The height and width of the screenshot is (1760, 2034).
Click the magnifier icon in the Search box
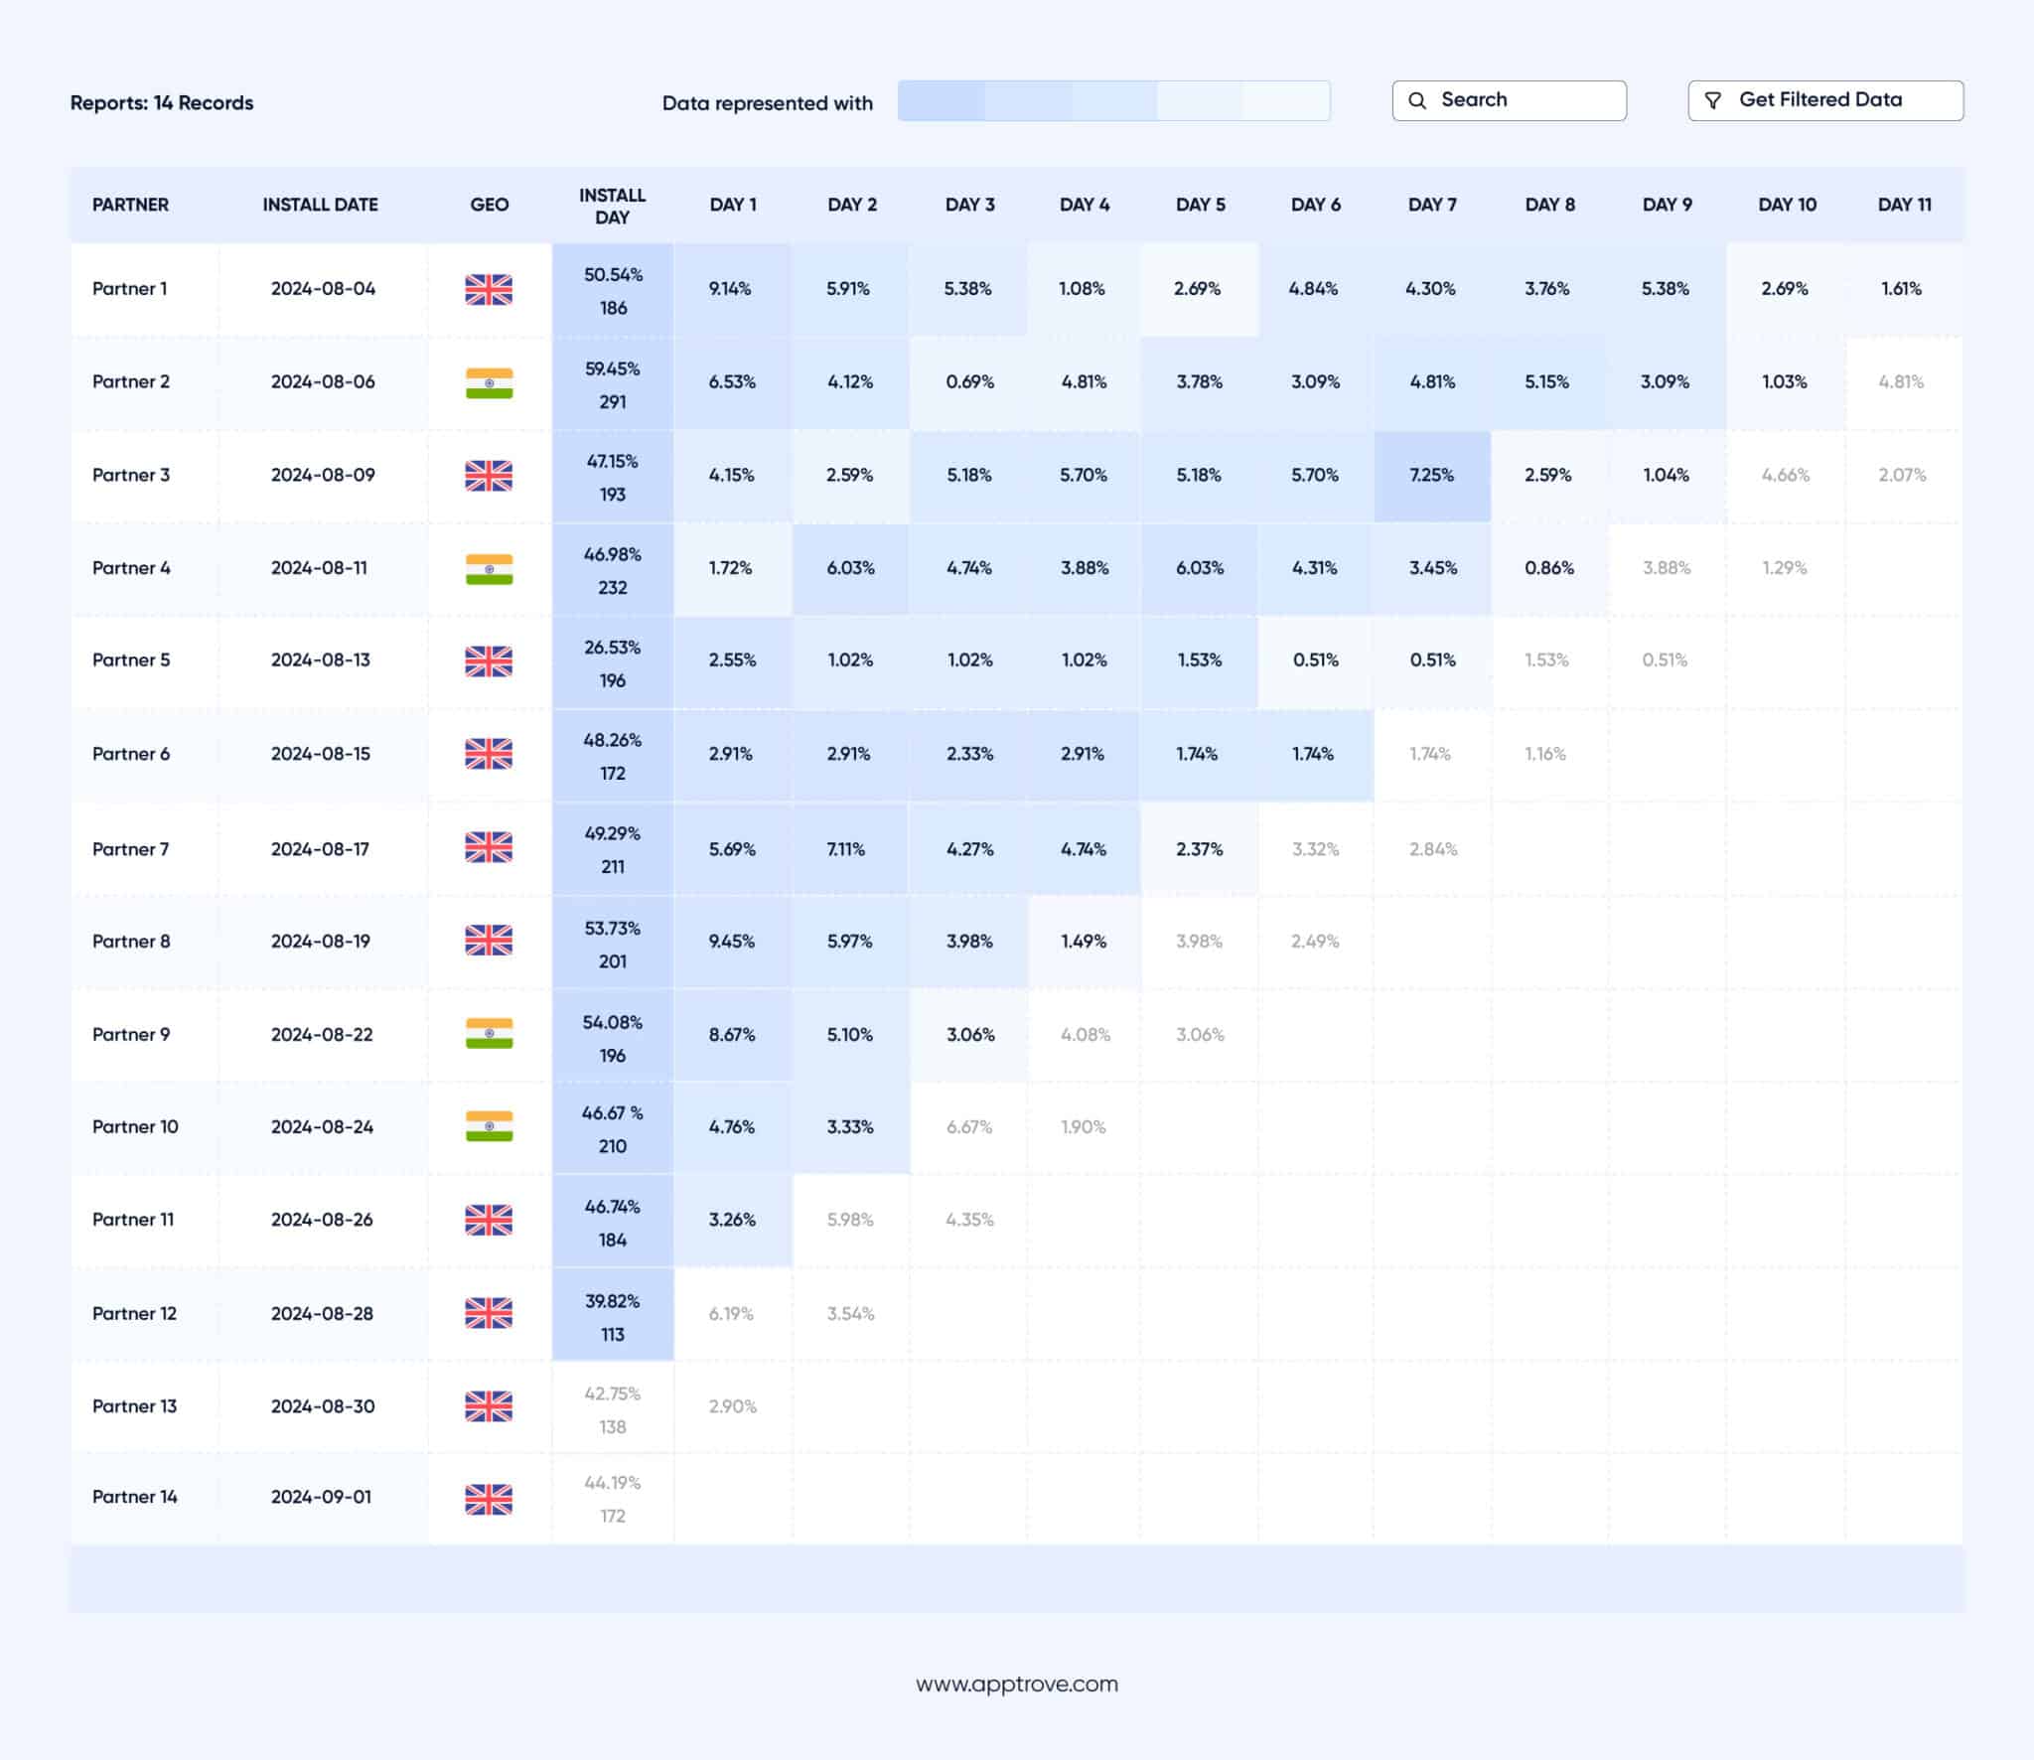point(1418,99)
